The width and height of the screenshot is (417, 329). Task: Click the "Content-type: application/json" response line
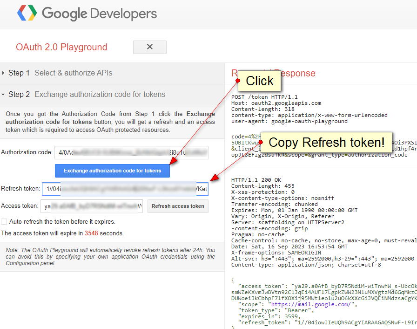306,265
